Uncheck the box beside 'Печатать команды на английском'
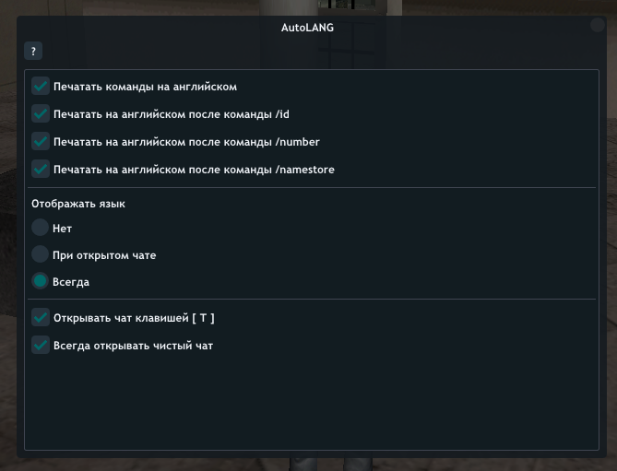This screenshot has width=617, height=471. pyautogui.click(x=41, y=87)
